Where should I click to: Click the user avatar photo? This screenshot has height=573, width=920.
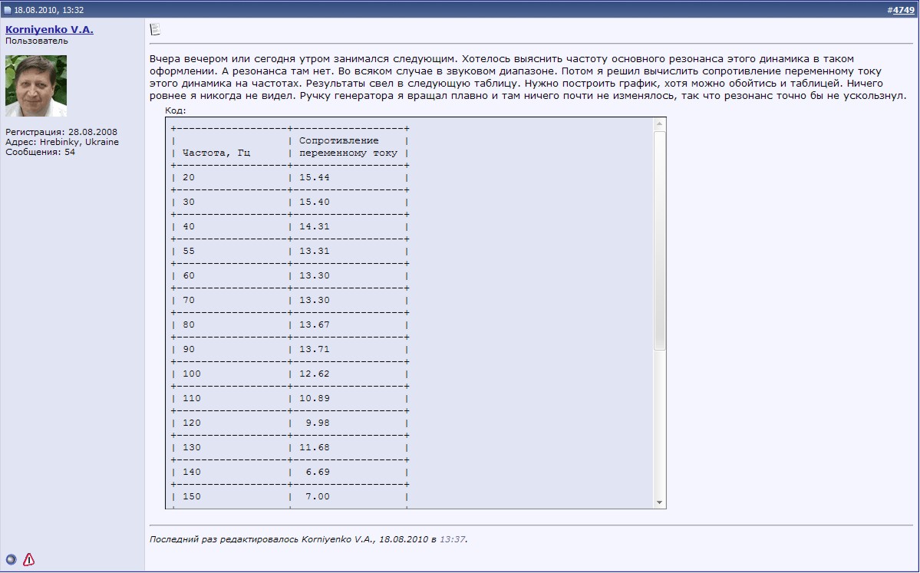[x=36, y=86]
